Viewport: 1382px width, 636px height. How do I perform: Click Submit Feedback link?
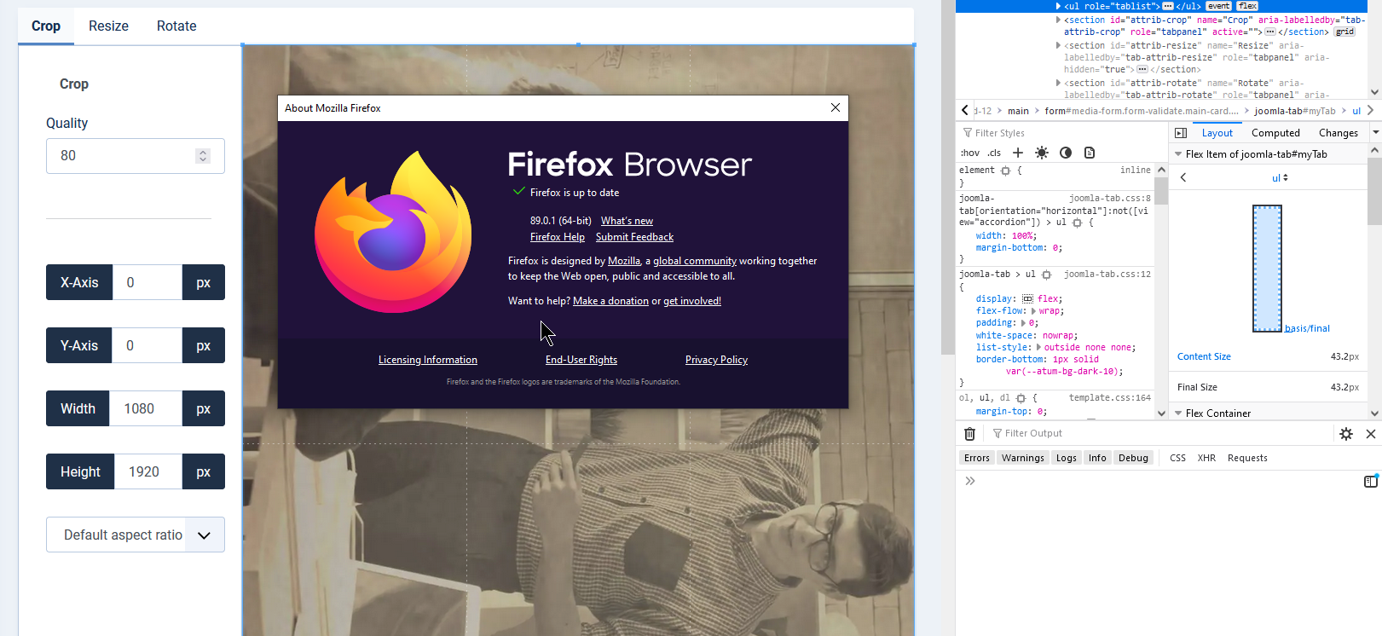634,237
